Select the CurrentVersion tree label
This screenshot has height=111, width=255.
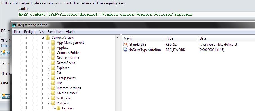[x=62, y=38]
